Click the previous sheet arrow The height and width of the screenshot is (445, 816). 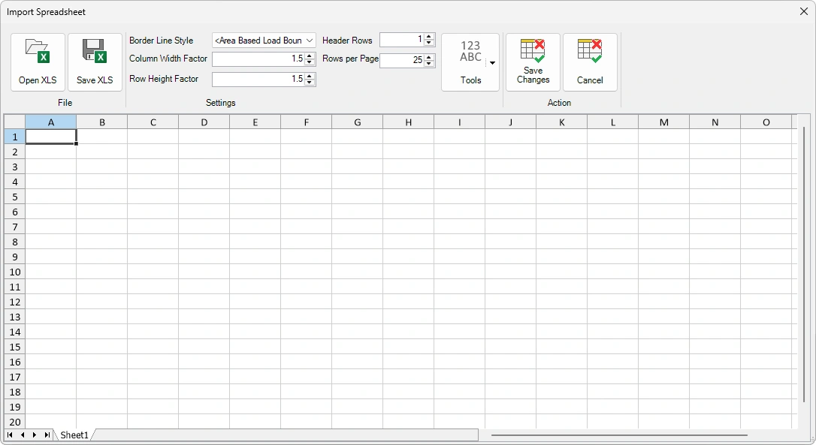(22, 434)
